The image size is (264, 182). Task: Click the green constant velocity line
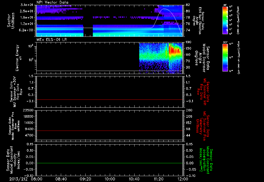110,163
